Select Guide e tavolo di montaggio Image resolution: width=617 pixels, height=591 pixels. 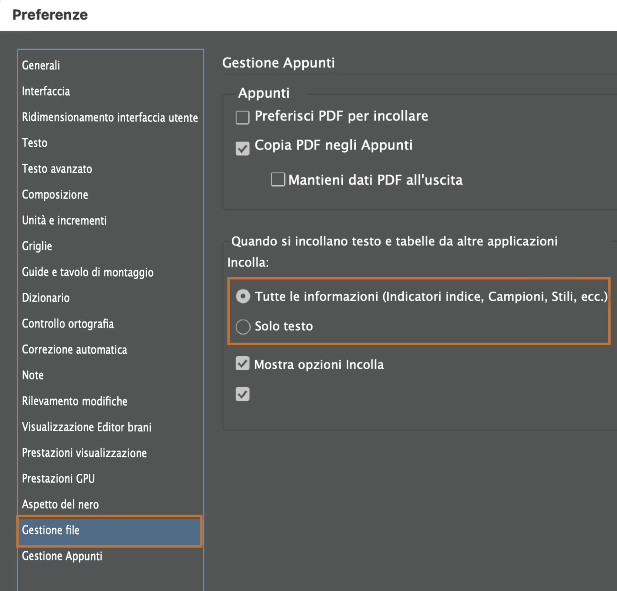[x=87, y=272]
